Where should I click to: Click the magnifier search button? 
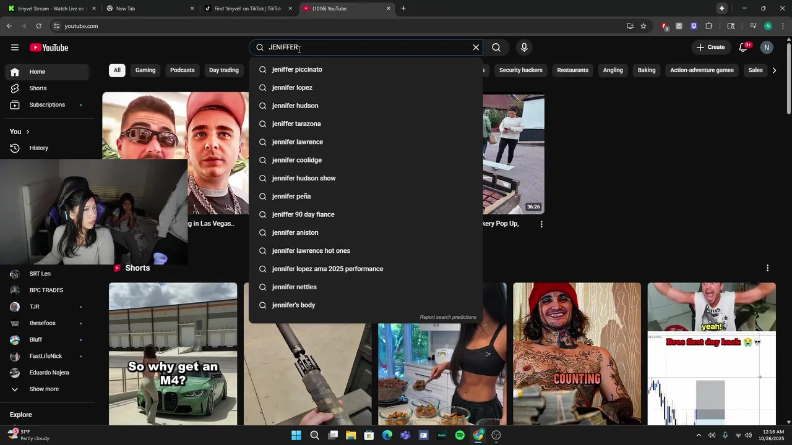(496, 48)
